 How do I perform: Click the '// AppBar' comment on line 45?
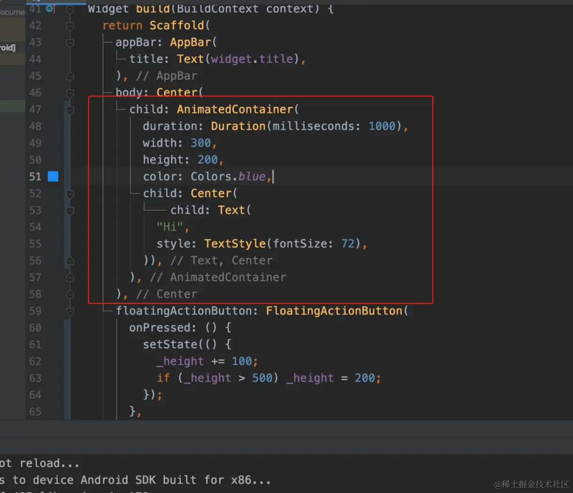167,76
